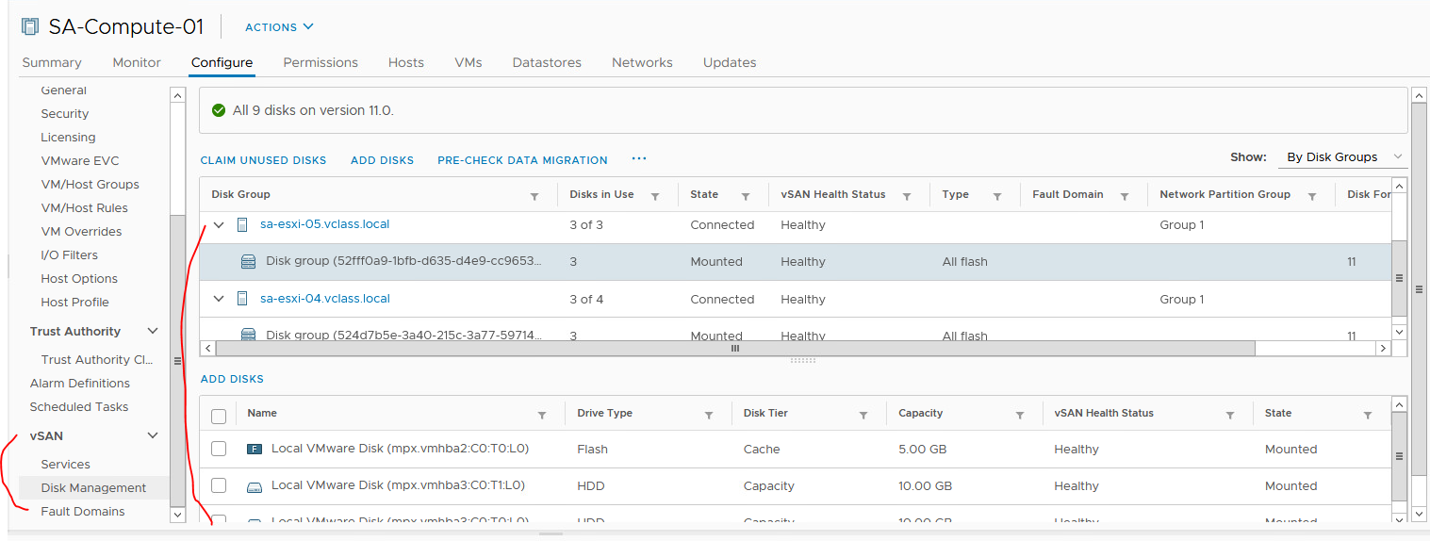Collapse the sa-esxi-05.vclass.local host row
Image resolution: width=1430 pixels, height=541 pixels.
coord(219,224)
